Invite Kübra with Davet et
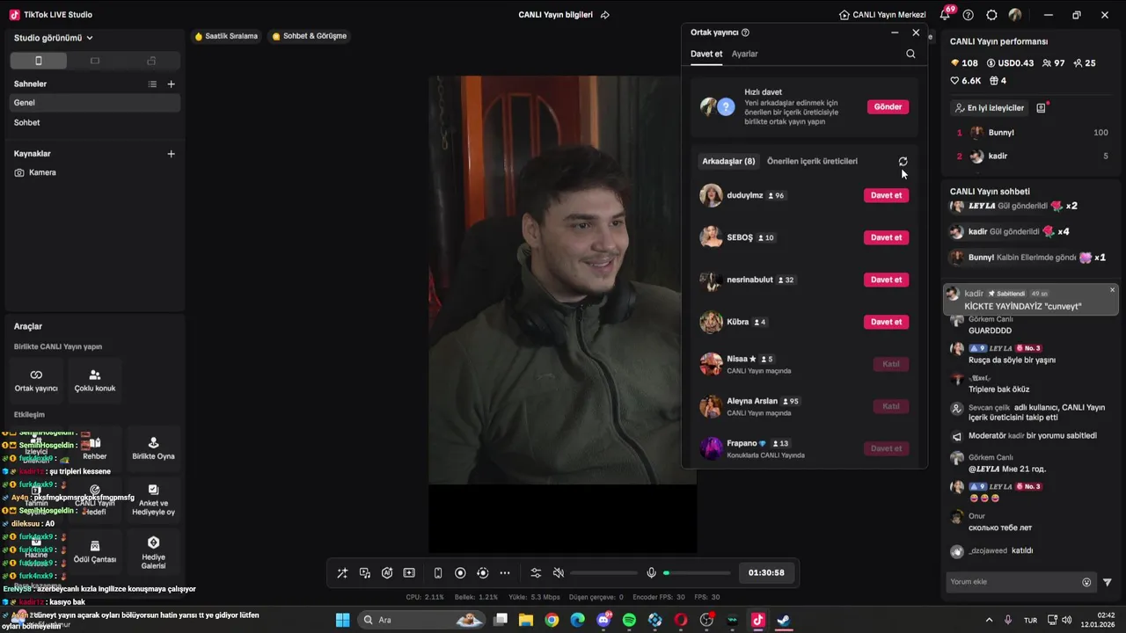1126x633 pixels. coord(886,322)
